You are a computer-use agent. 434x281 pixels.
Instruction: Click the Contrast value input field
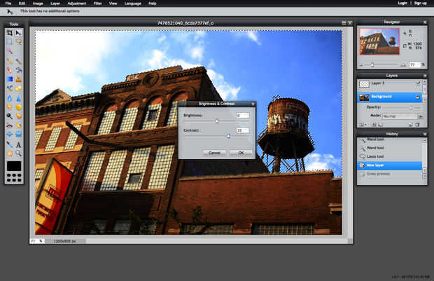pyautogui.click(x=242, y=130)
